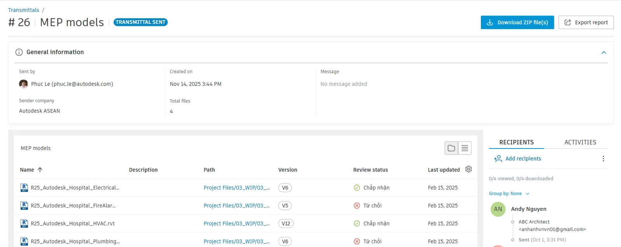Click Download ZIP file(s) button

pos(517,22)
